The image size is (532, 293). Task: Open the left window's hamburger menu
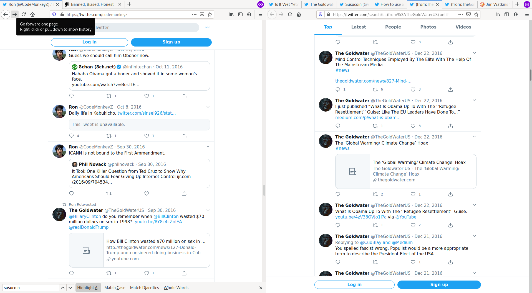[x=260, y=14]
